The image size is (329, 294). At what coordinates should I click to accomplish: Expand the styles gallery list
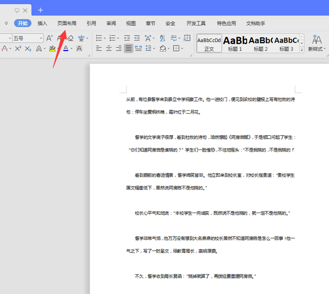click(x=302, y=50)
